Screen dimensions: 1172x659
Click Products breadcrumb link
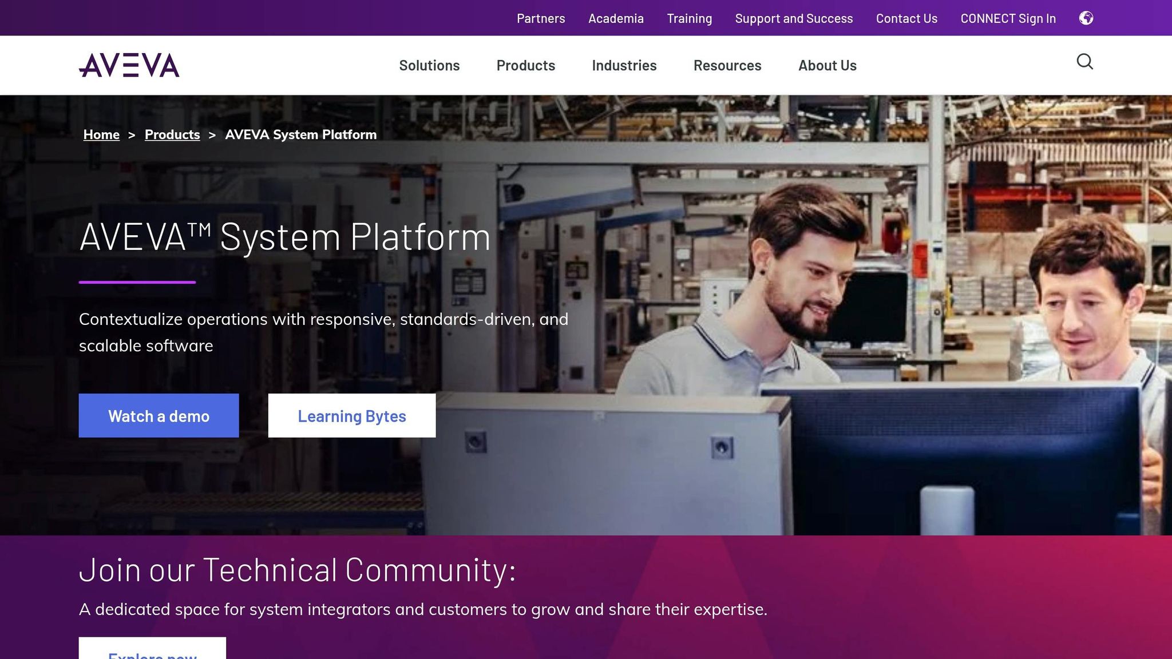(172, 135)
